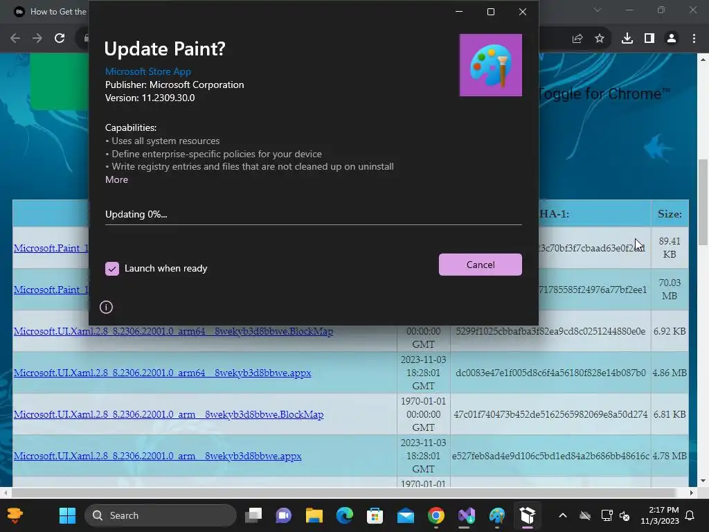Screen dimensions: 709x532
Task: Toggle Chrome side panel
Action: (649, 39)
